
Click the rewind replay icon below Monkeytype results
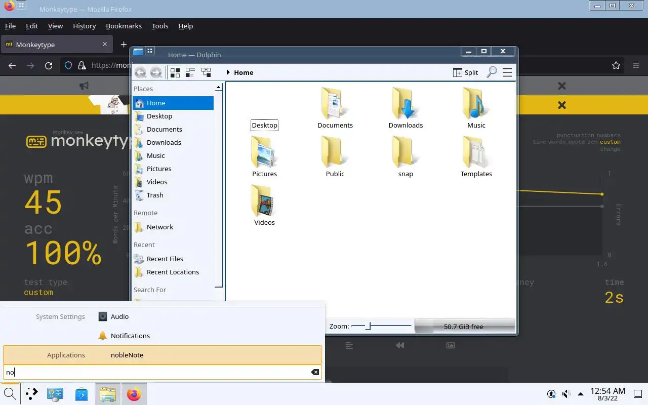pos(400,345)
